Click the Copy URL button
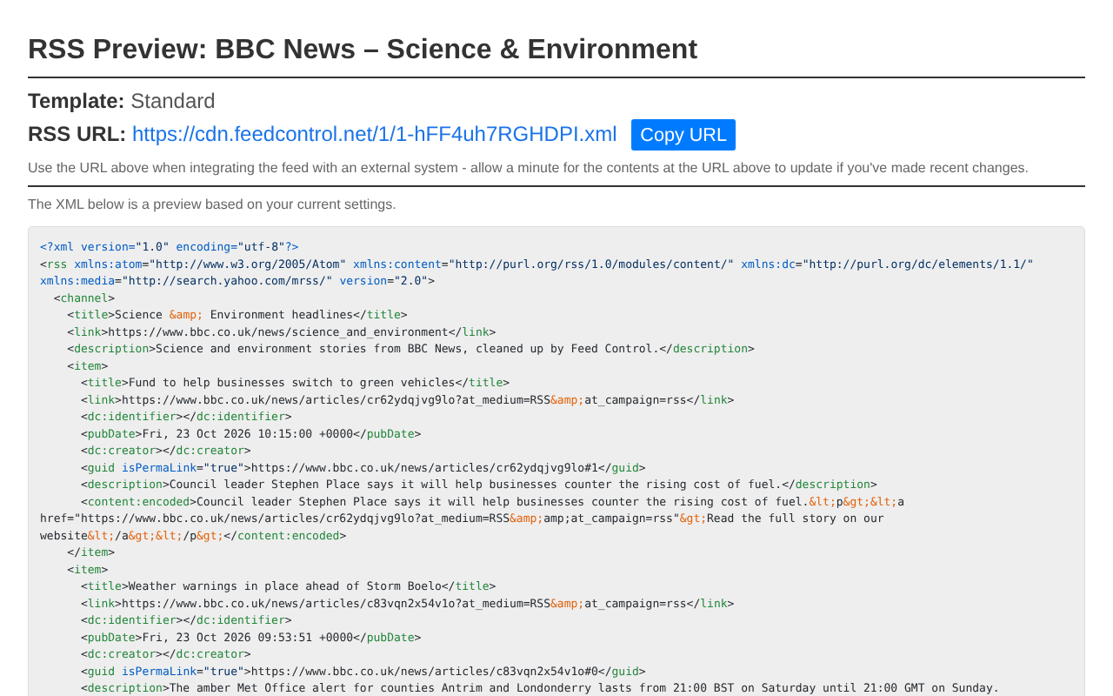The width and height of the screenshot is (1113, 696). point(683,135)
